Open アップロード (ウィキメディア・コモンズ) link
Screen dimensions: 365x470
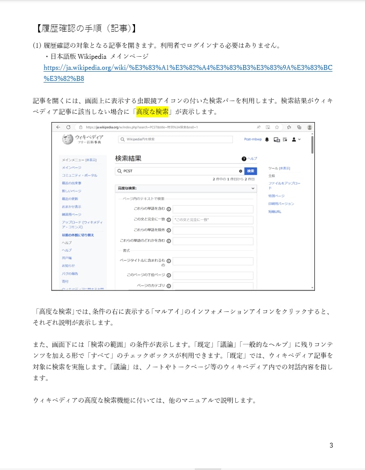pos(82,224)
